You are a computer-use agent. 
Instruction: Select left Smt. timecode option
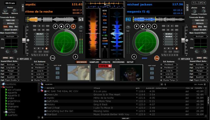coord(6,27)
